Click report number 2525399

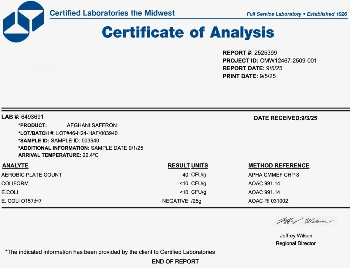pos(266,53)
